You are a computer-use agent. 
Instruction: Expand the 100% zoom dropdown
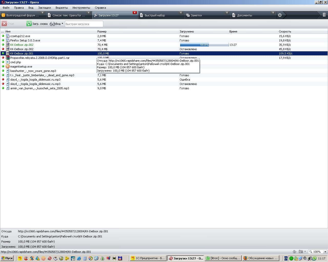325,252
